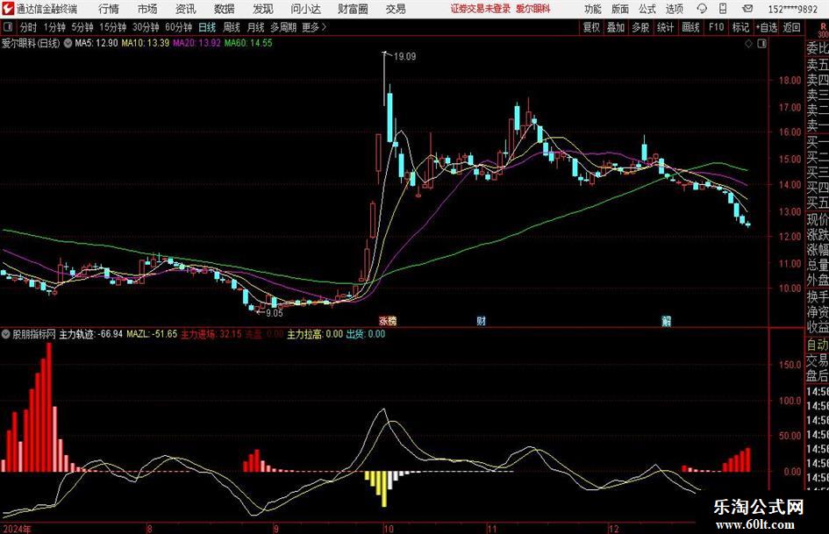Screen dimensions: 829x534
Task: Click the 解 event marker
Action: pyautogui.click(x=666, y=320)
